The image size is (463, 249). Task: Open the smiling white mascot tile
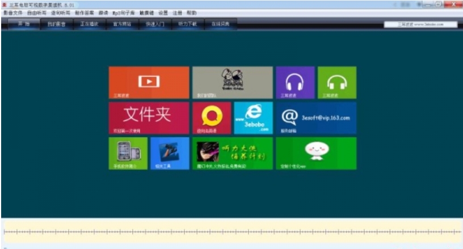pos(316,153)
